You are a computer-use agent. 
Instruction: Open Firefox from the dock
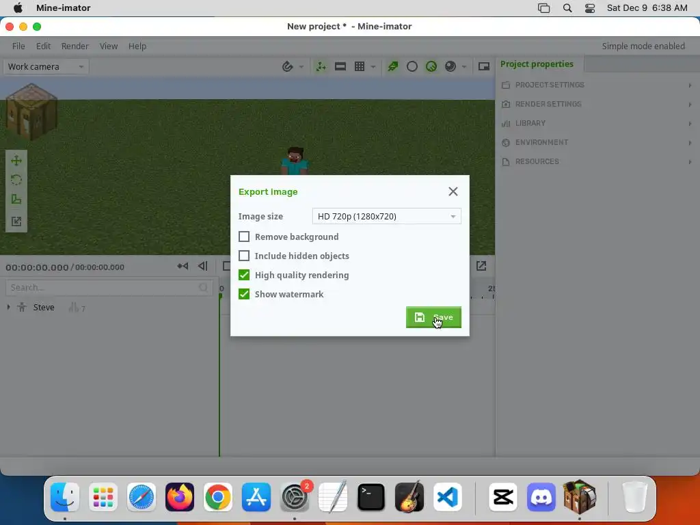pos(180,497)
